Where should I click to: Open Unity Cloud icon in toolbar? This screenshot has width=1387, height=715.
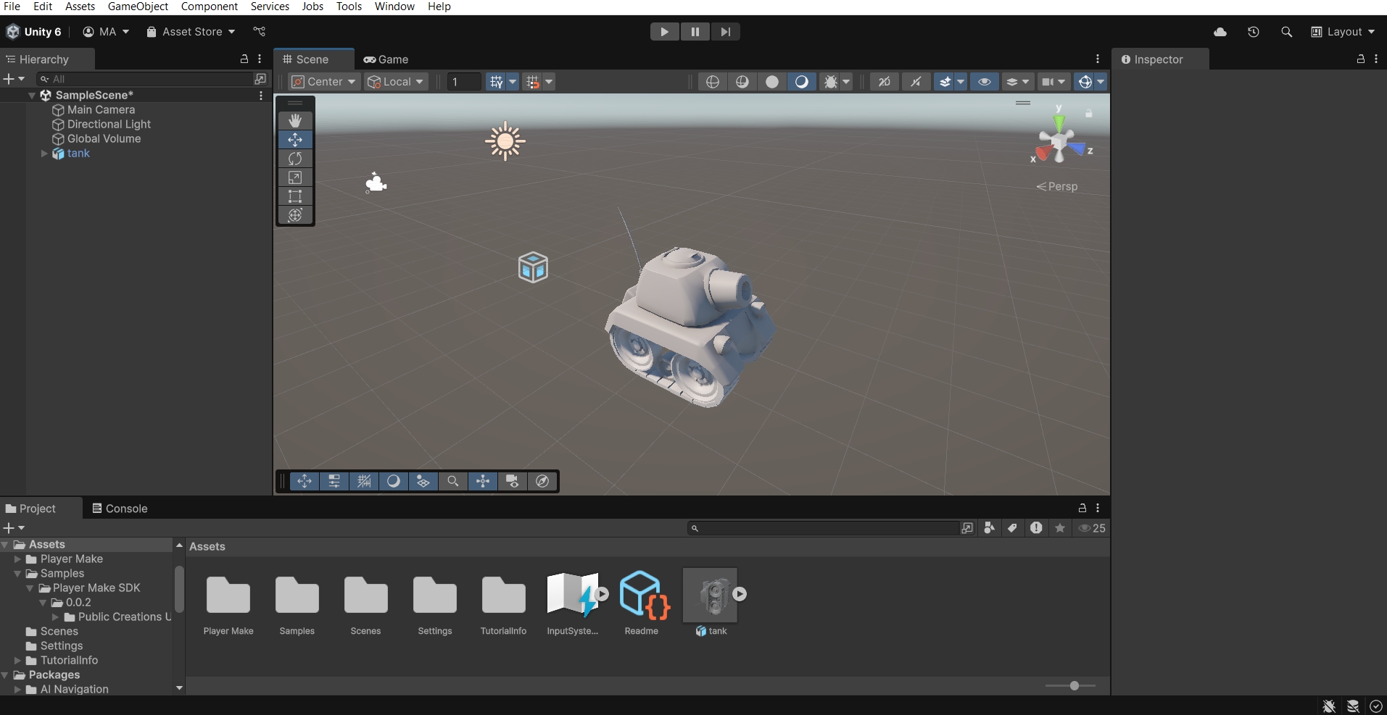coord(1220,32)
